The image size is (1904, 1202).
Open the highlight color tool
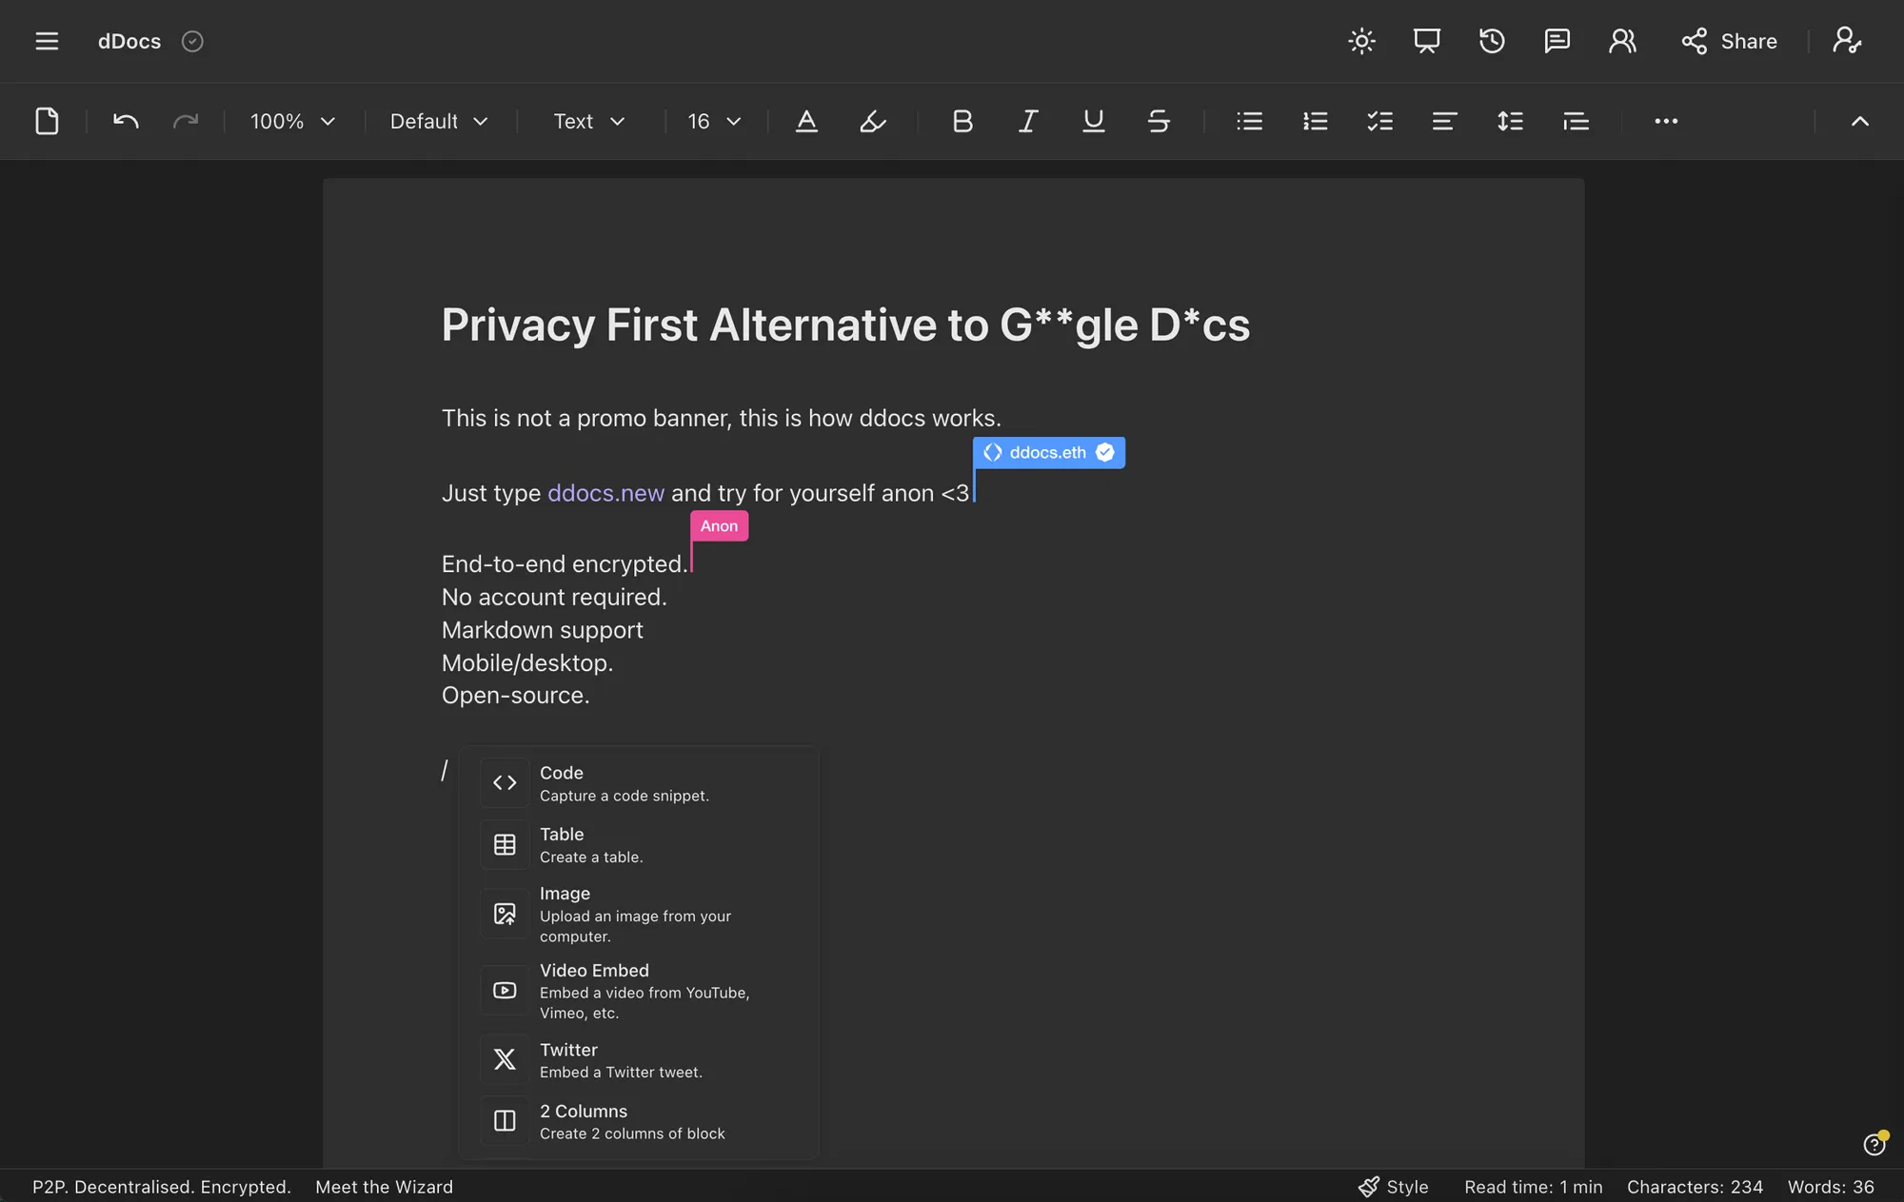pyautogui.click(x=871, y=121)
